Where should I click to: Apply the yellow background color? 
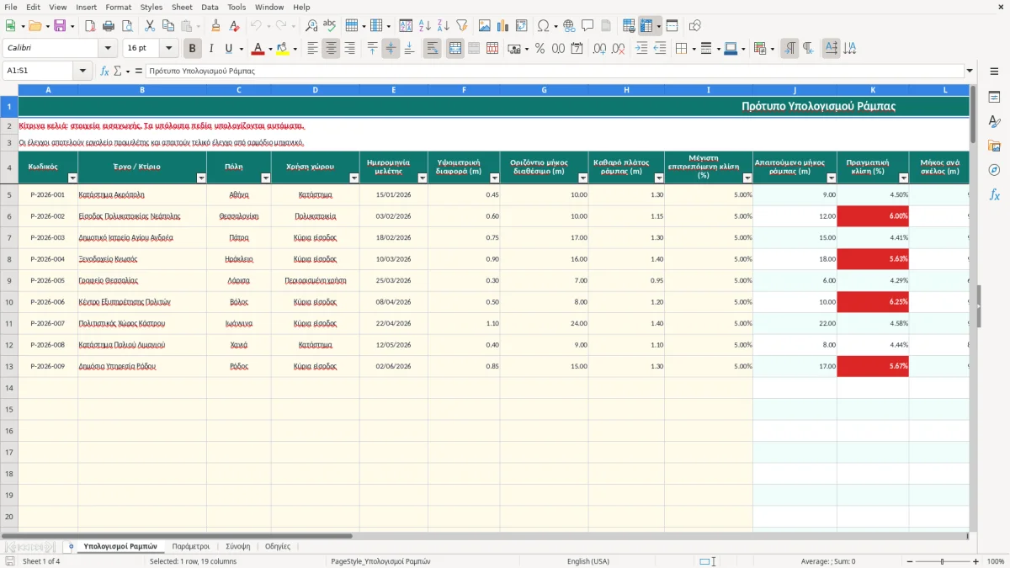pos(283,49)
